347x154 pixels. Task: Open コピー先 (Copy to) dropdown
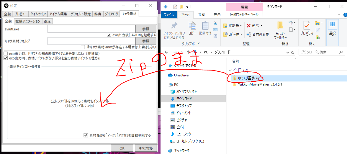[x=233, y=34]
